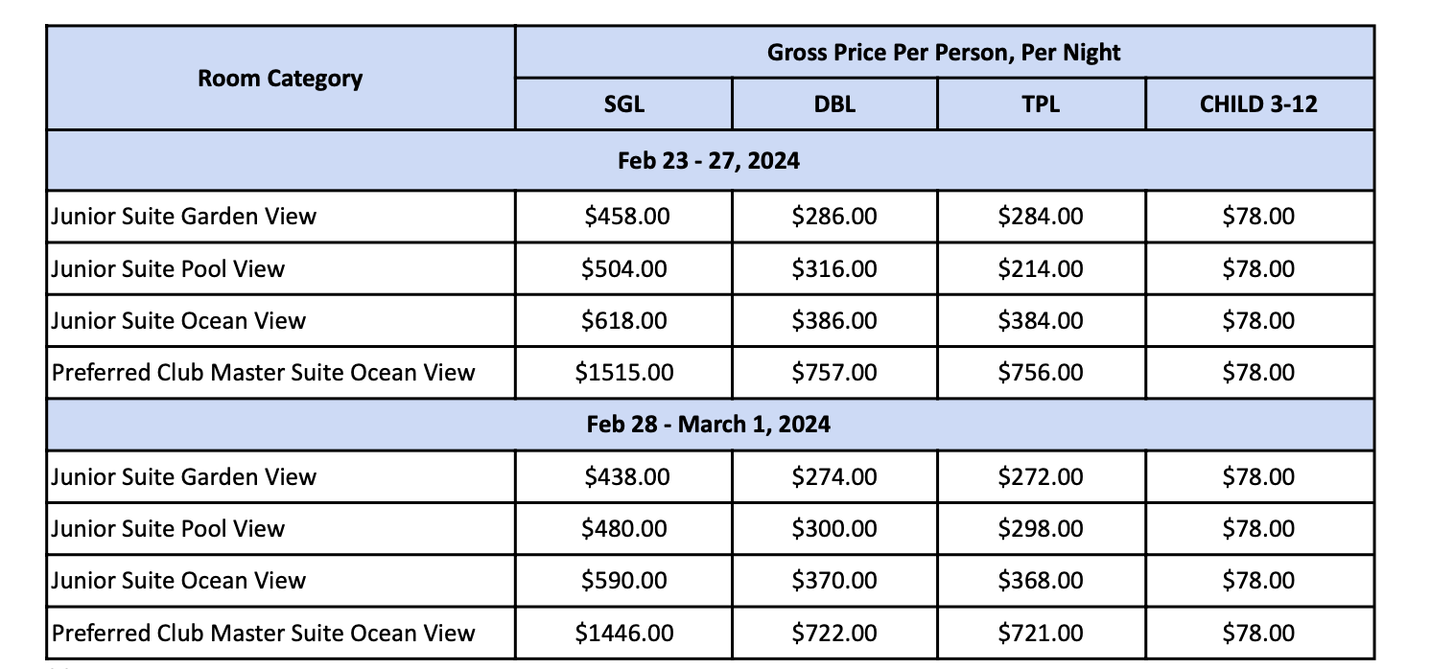This screenshot has width=1454, height=669.
Task: Click the $298.00 TPL price cell
Action: tap(1041, 529)
